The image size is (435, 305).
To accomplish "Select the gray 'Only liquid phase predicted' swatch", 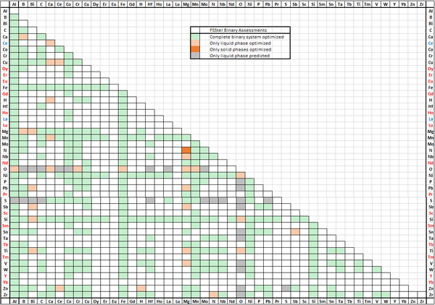I will 196,56.
